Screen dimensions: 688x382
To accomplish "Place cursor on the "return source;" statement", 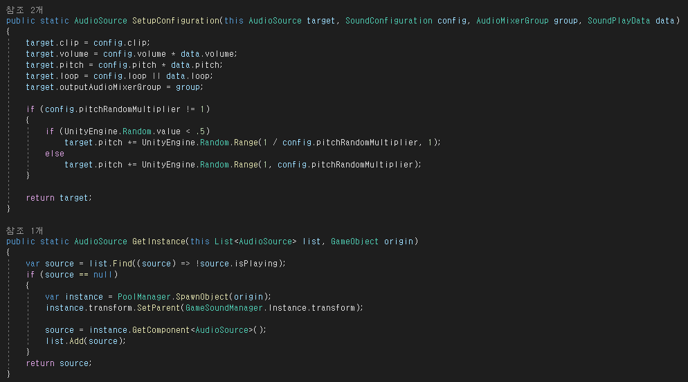I will [58, 363].
